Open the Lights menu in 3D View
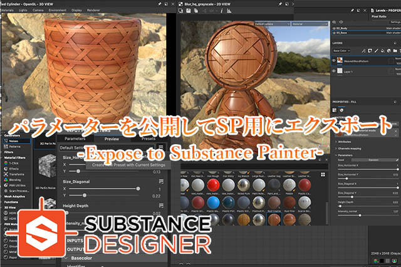The width and height of the screenshot is (401, 267). [23, 10]
